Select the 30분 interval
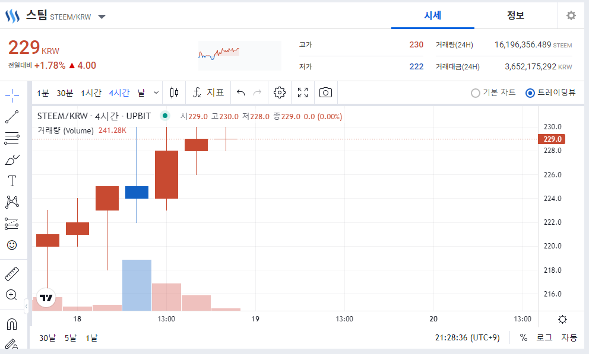The width and height of the screenshot is (589, 354). (65, 93)
